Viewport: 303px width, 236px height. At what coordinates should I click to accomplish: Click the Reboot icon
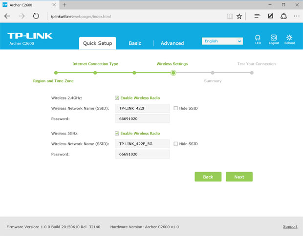[x=289, y=39]
